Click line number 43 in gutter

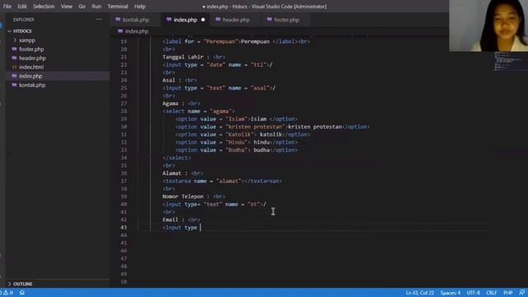pyautogui.click(x=124, y=228)
